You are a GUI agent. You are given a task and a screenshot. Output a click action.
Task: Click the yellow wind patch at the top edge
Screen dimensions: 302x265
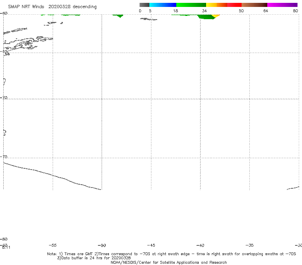(216, 16)
